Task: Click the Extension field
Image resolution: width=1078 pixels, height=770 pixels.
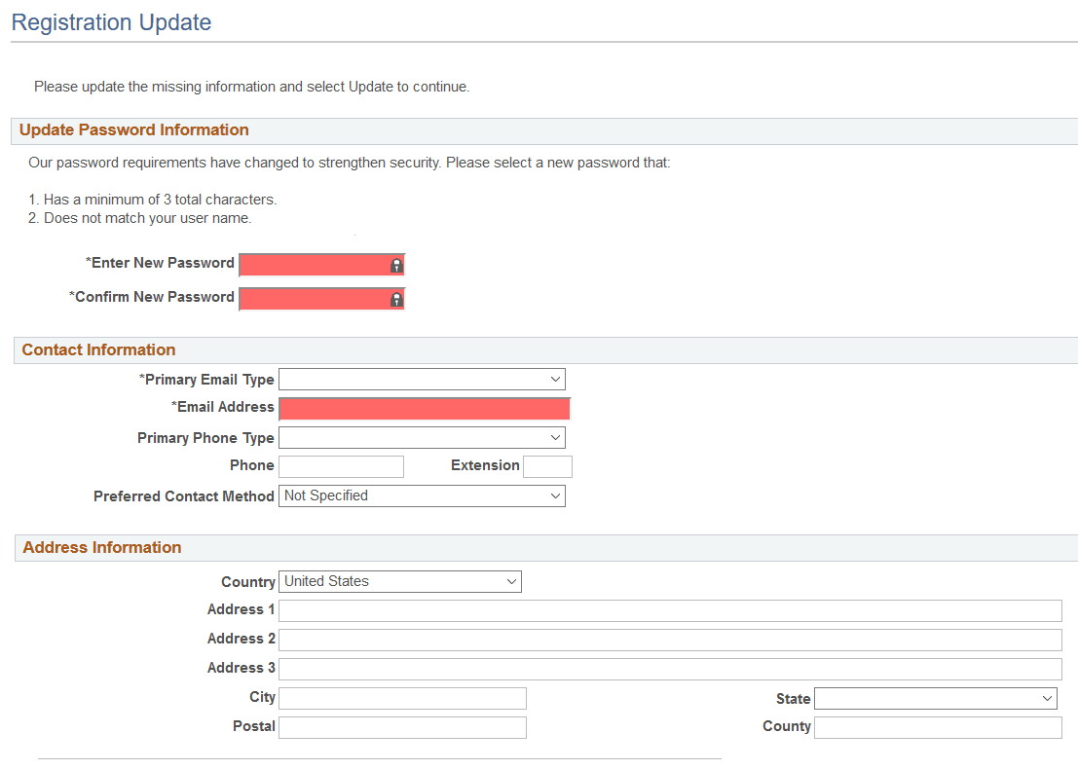Action: [547, 466]
